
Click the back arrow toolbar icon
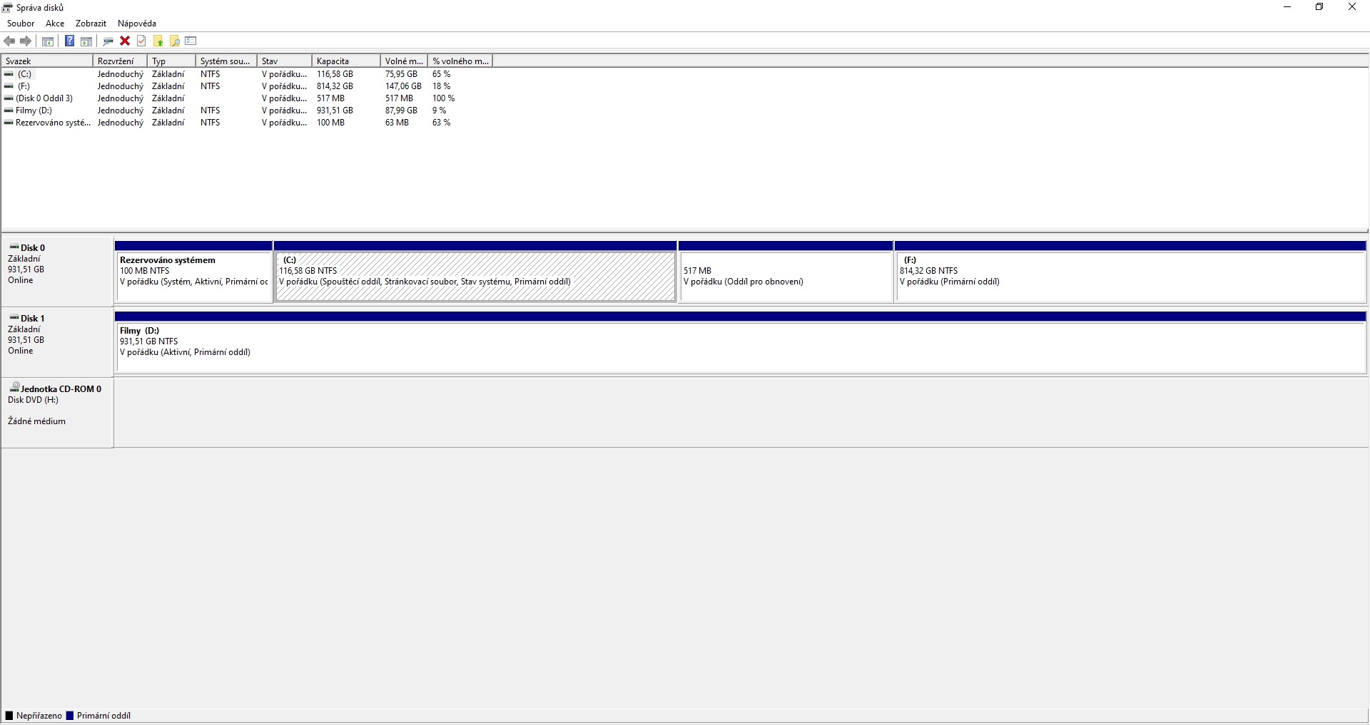(9, 41)
